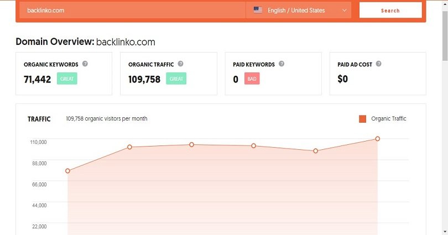The width and height of the screenshot is (448, 235).
Task: Open the English / United States language dropdown
Action: tap(299, 11)
